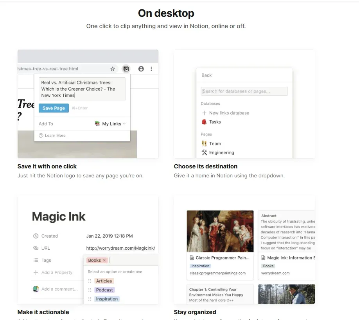The image size is (359, 320).
Task: Select the Team page entry
Action: [215, 144]
